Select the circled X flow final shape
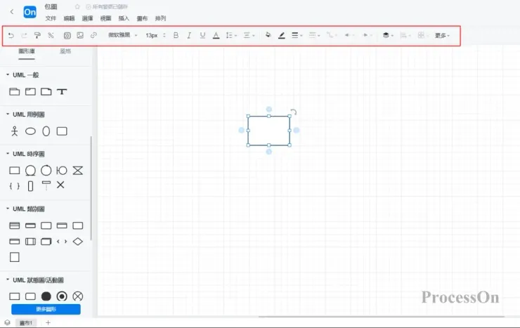Image resolution: width=520 pixels, height=328 pixels. [78, 296]
